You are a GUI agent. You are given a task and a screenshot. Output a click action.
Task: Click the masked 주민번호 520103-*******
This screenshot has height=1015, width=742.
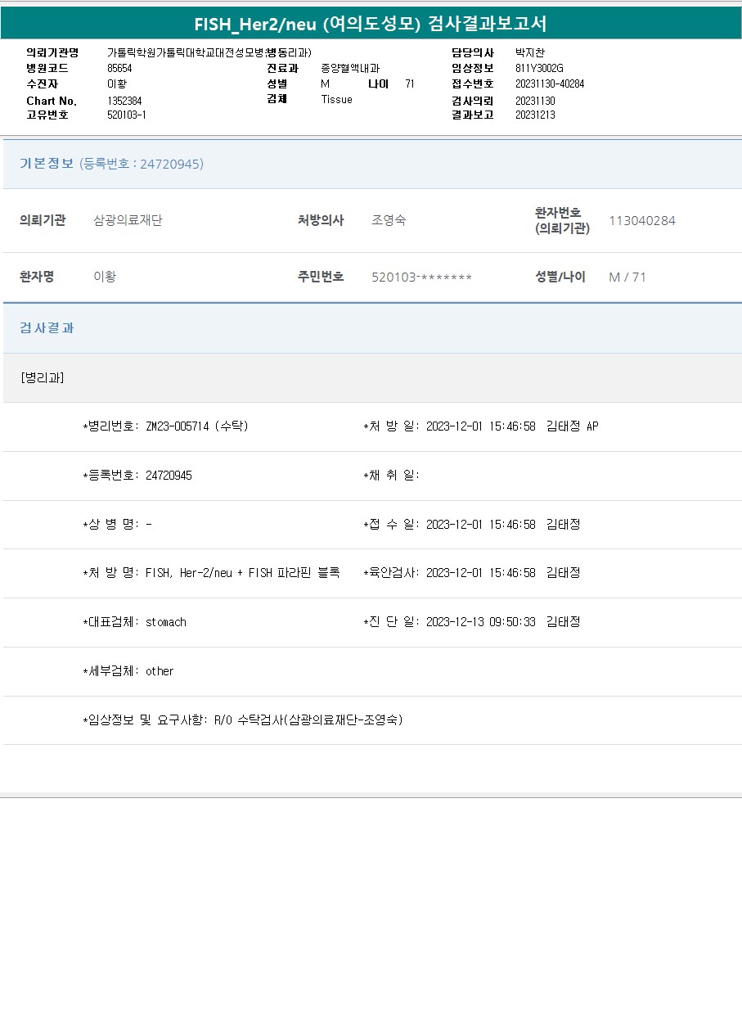(421, 277)
